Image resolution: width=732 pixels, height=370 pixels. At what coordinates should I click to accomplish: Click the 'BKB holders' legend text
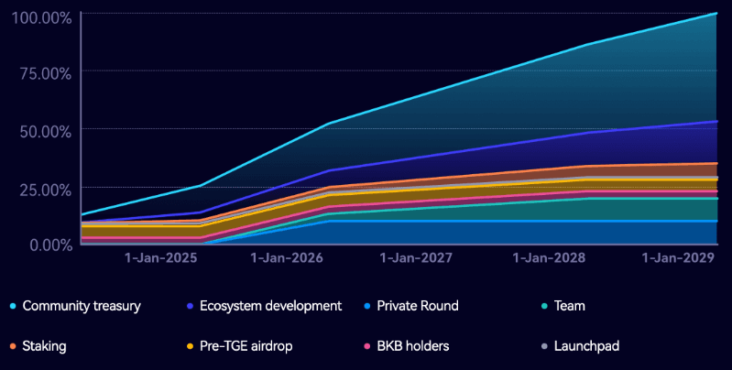click(416, 346)
